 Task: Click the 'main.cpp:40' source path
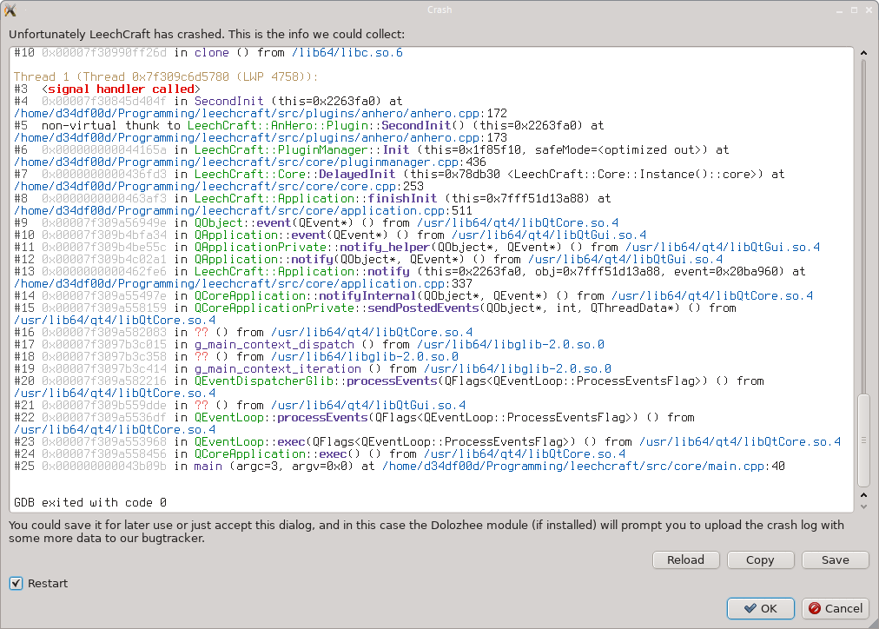[583, 467]
